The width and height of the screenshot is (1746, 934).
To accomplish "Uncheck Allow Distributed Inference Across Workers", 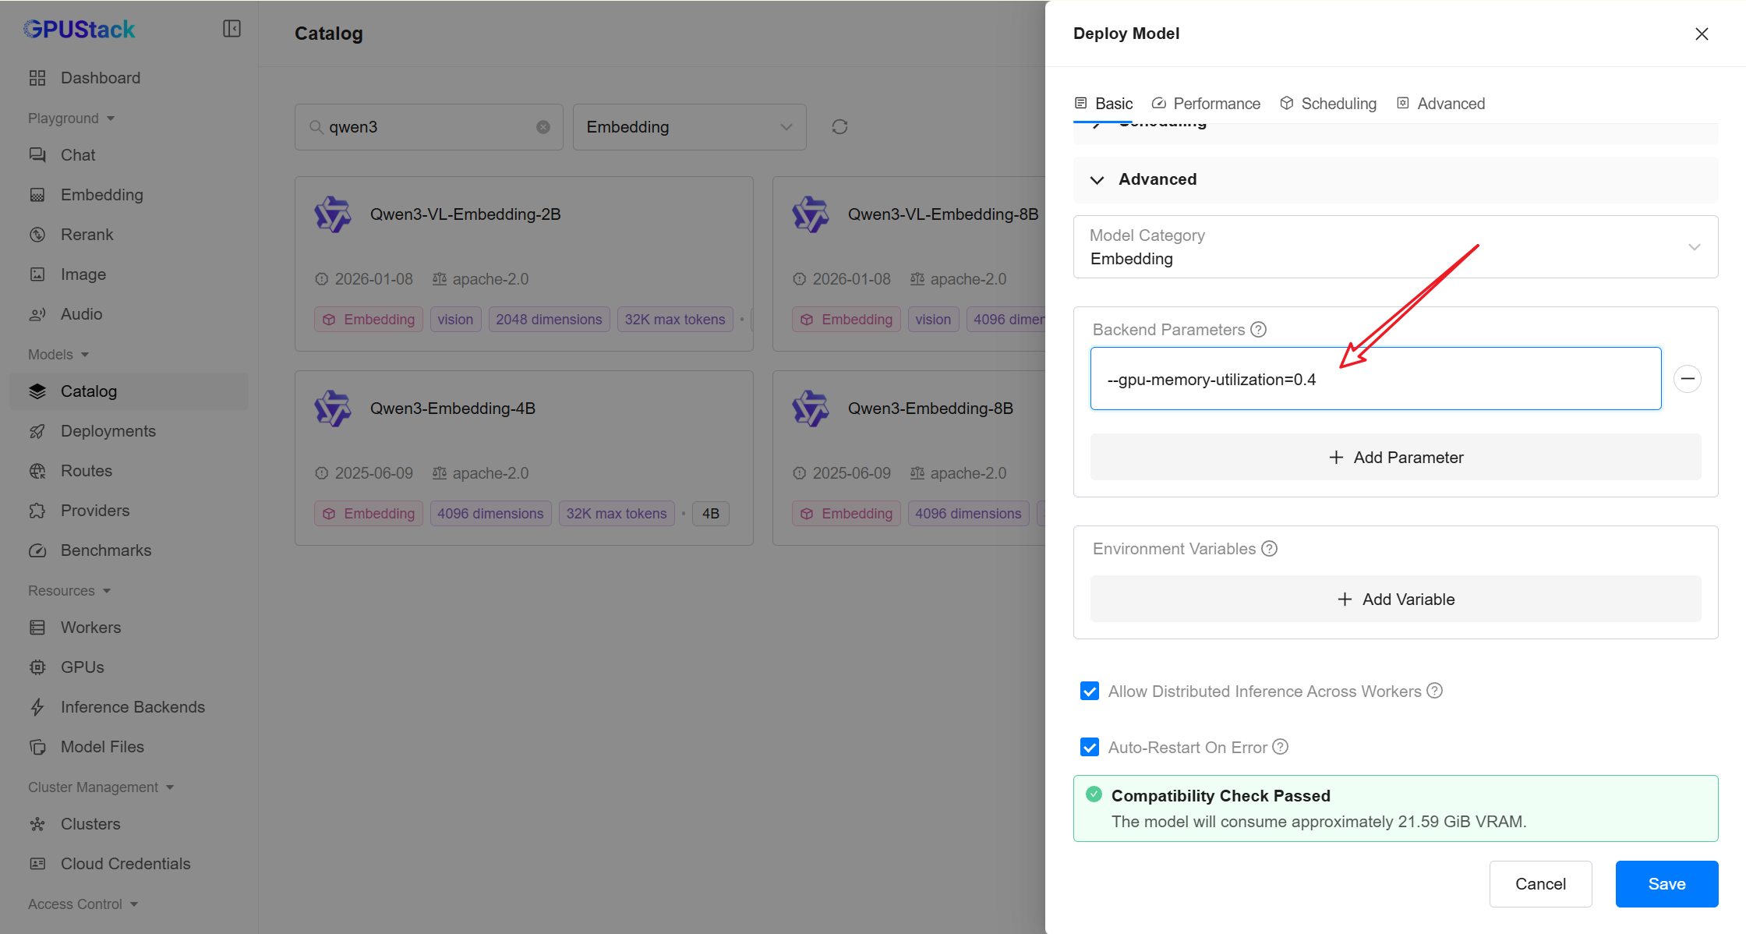I will (x=1090, y=692).
